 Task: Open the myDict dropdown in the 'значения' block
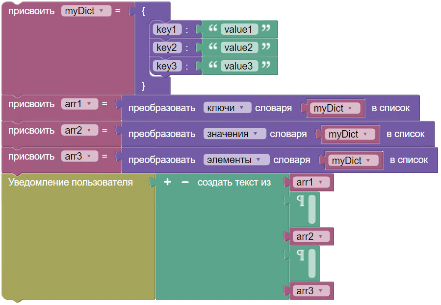[x=350, y=134]
